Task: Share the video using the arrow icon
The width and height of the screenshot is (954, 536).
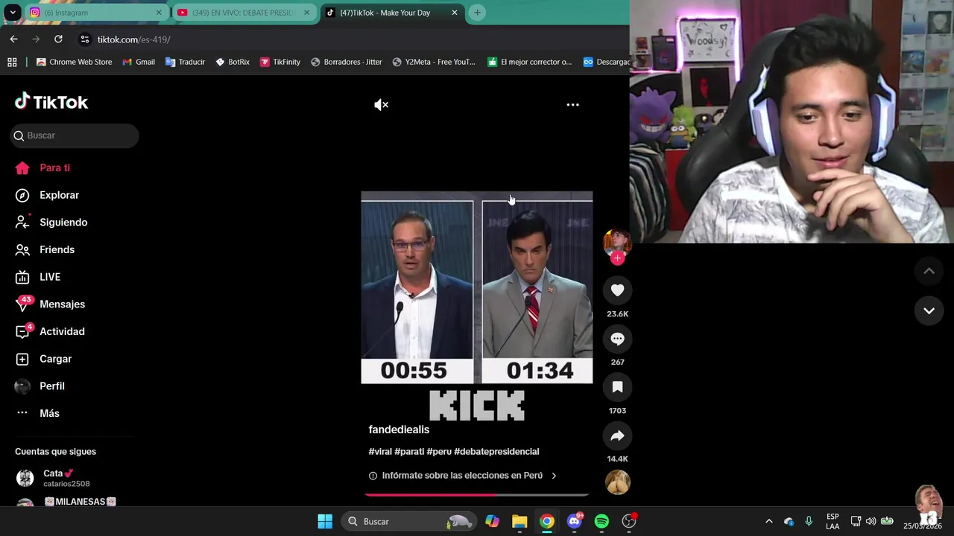Action: (x=617, y=435)
